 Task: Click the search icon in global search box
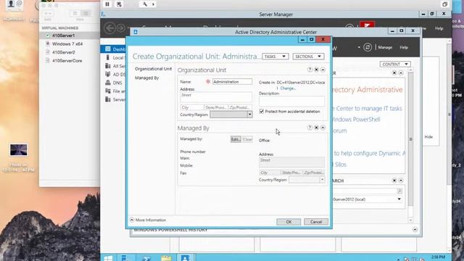[x=399, y=191]
